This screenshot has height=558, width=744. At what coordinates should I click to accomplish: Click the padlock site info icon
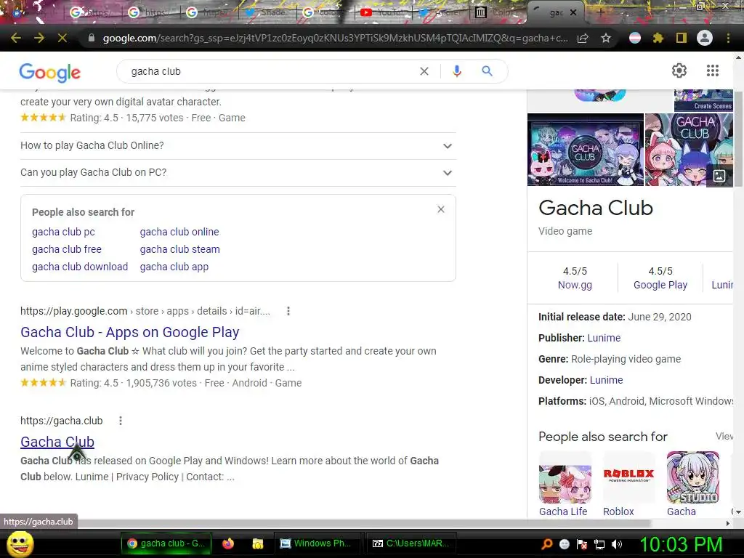[92, 38]
